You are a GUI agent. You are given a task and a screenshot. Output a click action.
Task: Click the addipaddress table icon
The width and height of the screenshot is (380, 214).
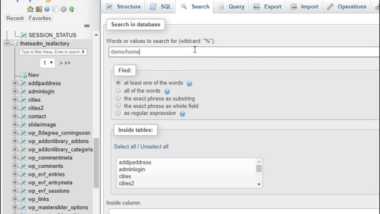[24, 83]
